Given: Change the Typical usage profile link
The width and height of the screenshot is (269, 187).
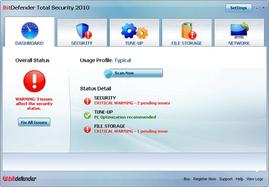Looking at the screenshot, I should click(x=123, y=60).
